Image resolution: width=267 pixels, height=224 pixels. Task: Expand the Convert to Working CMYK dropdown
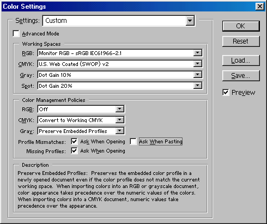click(x=120, y=120)
